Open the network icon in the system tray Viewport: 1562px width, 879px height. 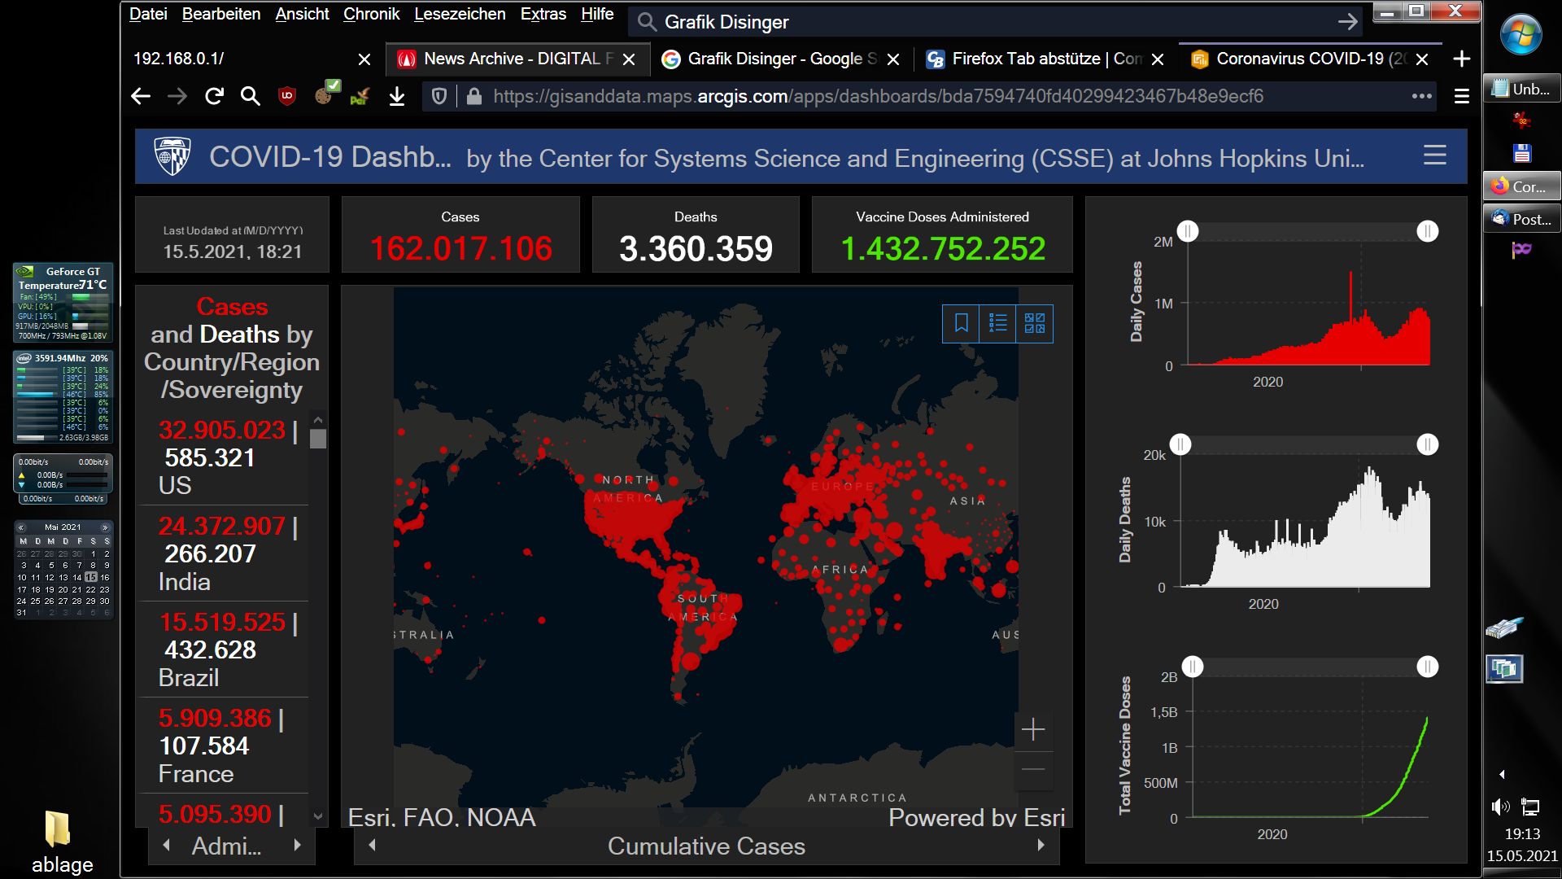point(1530,807)
